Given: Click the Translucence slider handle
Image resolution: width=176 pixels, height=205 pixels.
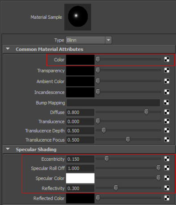Looking at the screenshot, I should click(98, 121).
